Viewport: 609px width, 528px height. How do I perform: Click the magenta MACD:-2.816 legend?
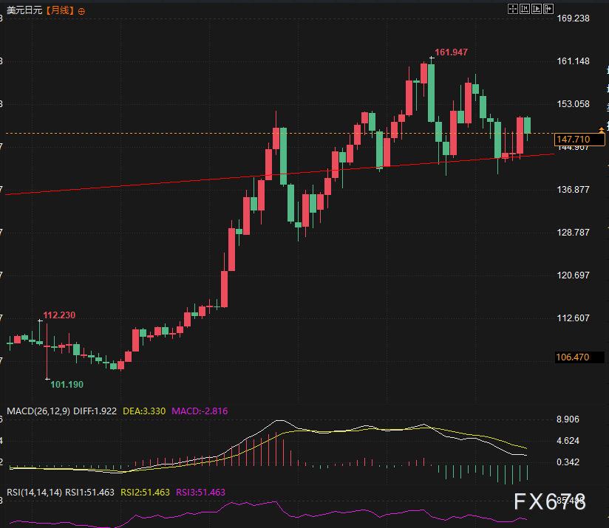pyautogui.click(x=200, y=411)
